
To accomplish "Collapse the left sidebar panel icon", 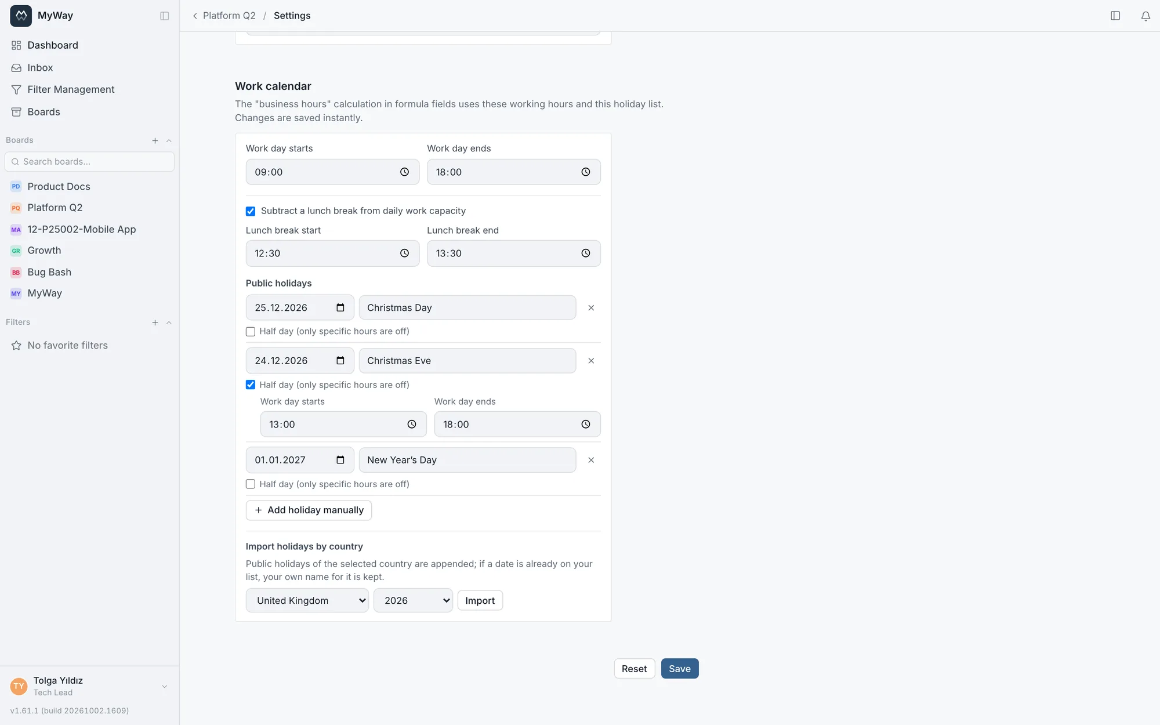I will pos(165,16).
